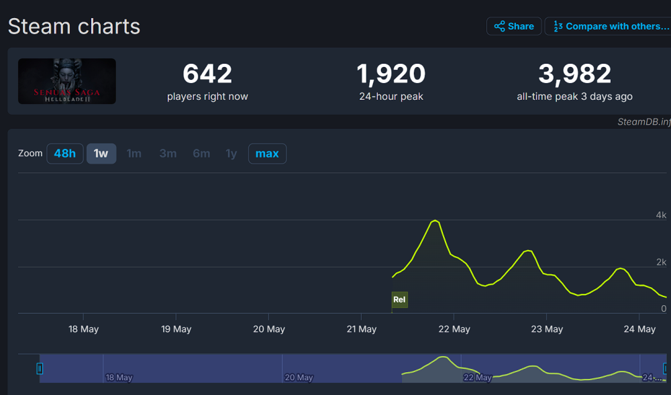Click the Rel release marker on chart

click(x=399, y=300)
